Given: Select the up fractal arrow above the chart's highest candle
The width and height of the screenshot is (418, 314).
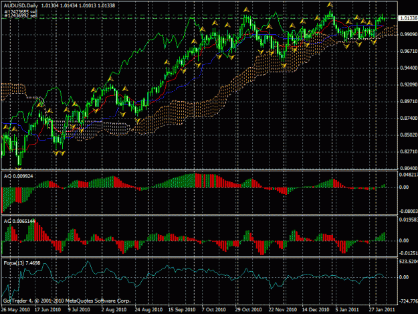Looking at the screenshot, I should click(330, 4).
